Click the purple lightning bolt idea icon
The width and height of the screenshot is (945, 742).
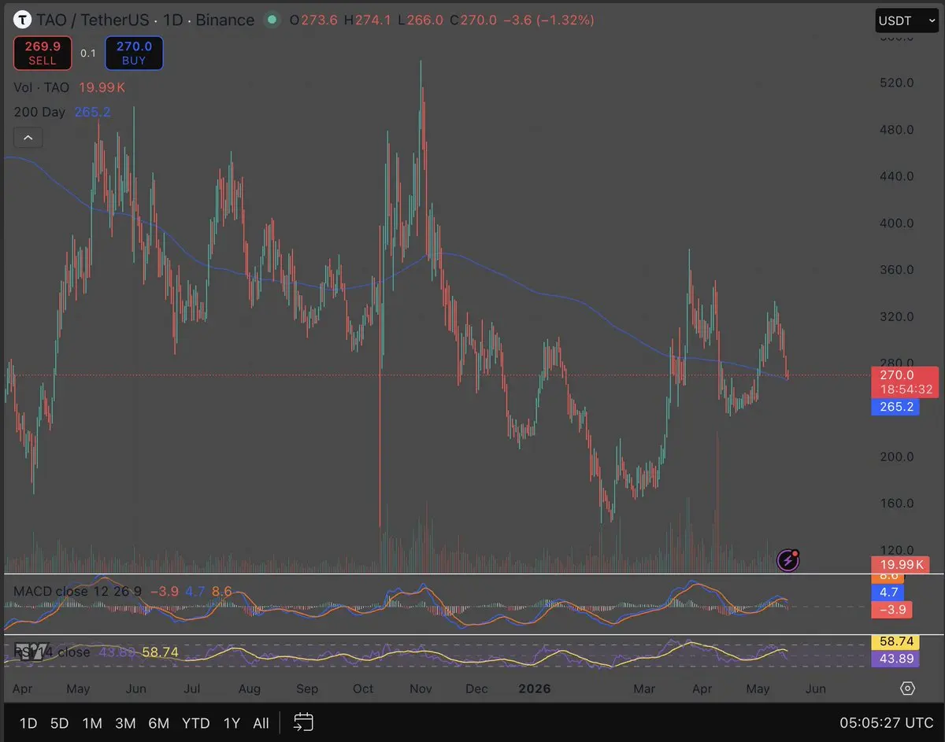(x=788, y=559)
